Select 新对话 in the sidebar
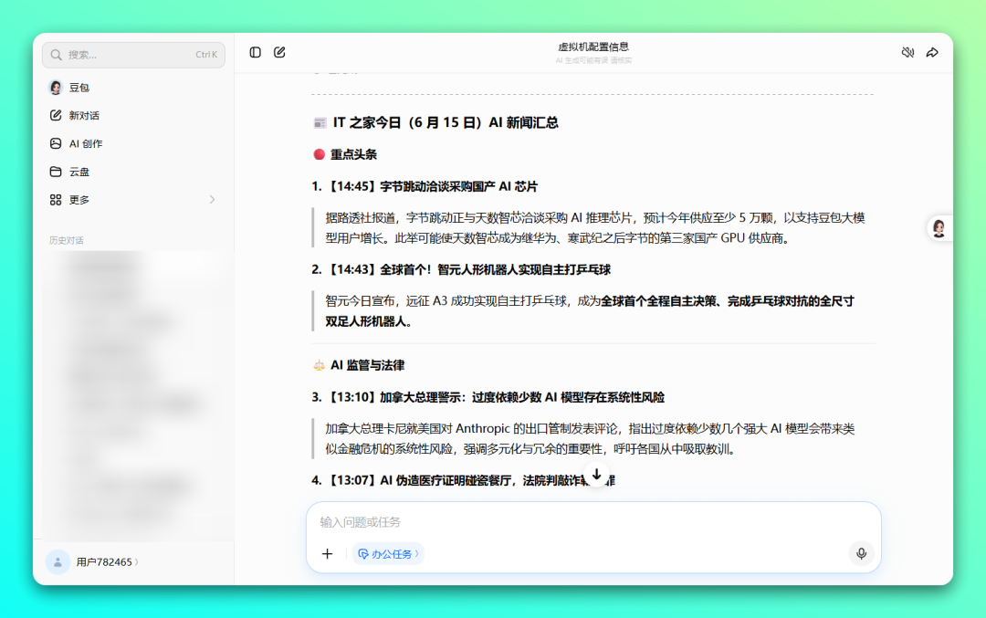The width and height of the screenshot is (986, 618). 133,115
